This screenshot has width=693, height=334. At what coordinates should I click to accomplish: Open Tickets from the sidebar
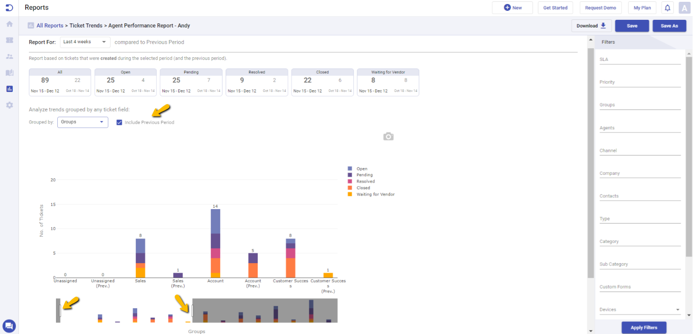click(9, 40)
